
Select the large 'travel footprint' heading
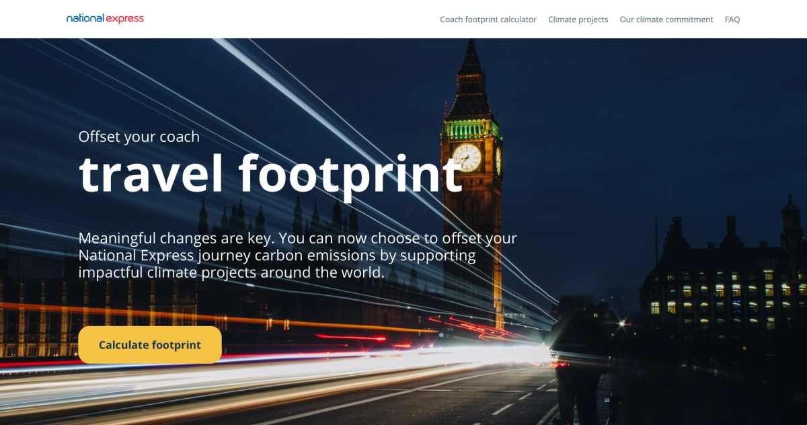coord(270,174)
